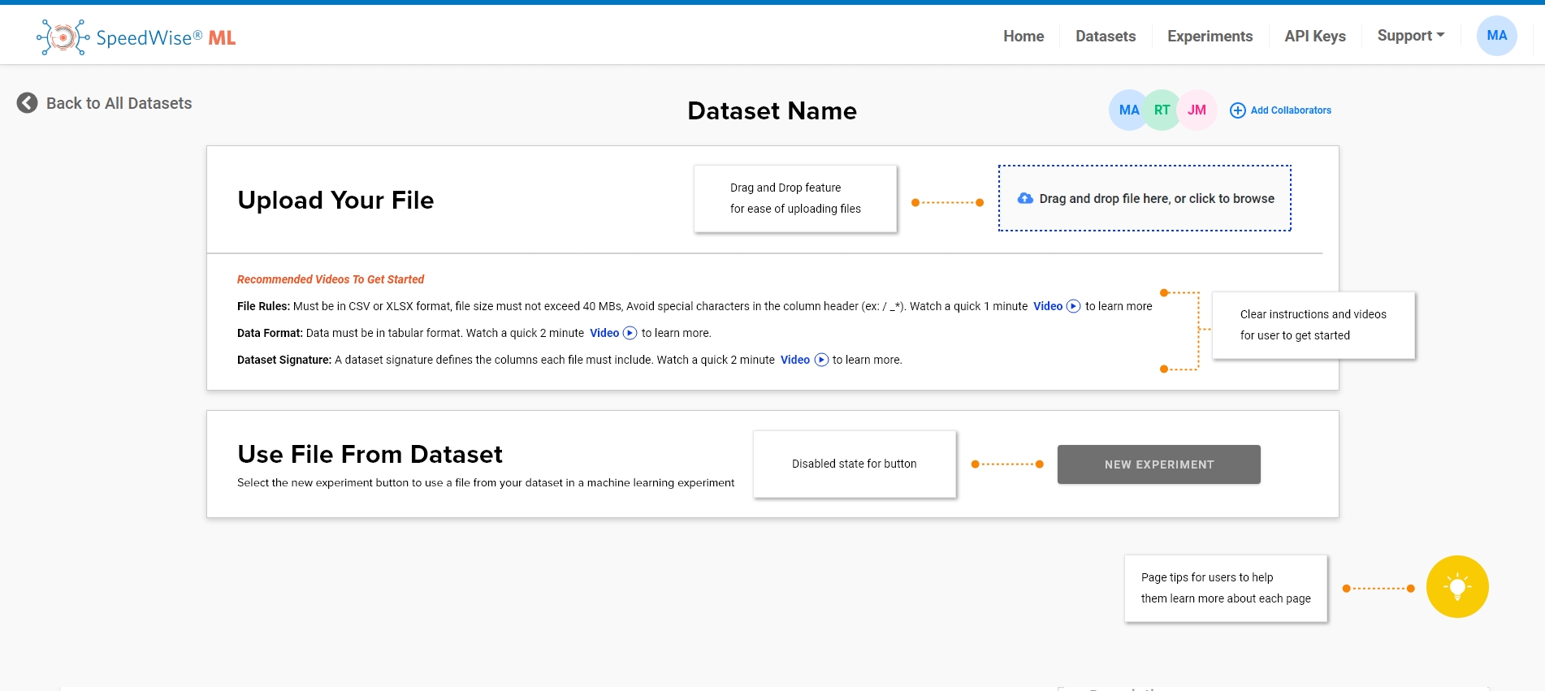Click the yellow lightbulb tips button

tap(1457, 587)
